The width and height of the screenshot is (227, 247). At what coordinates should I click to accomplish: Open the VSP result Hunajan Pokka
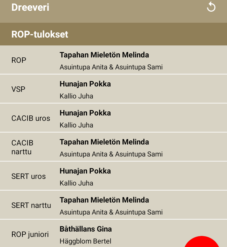point(85,84)
